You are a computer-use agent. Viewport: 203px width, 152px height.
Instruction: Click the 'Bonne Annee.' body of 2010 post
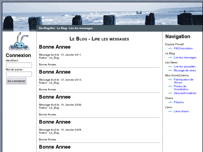pyautogui.click(x=48, y=90)
